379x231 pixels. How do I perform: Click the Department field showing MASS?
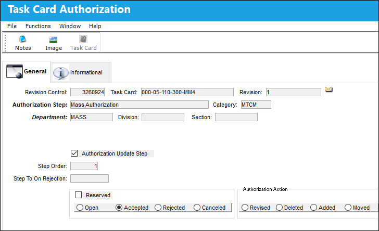tap(92, 117)
